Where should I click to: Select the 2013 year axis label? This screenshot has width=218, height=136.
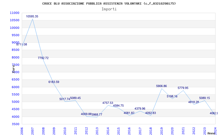[97, 131]
